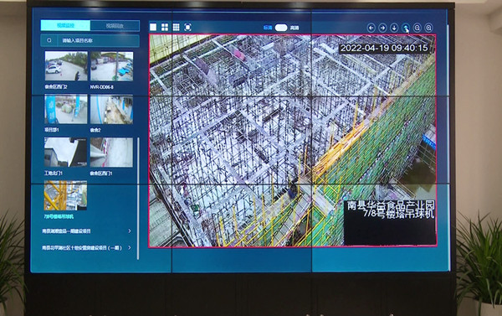This screenshot has width=502, height=316.
Task: Zoom out using last magnifier button
Action: coord(428,28)
